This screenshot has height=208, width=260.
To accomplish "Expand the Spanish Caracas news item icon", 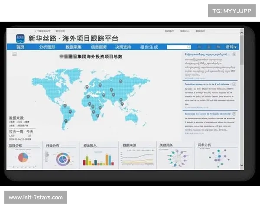I will point(234,84).
